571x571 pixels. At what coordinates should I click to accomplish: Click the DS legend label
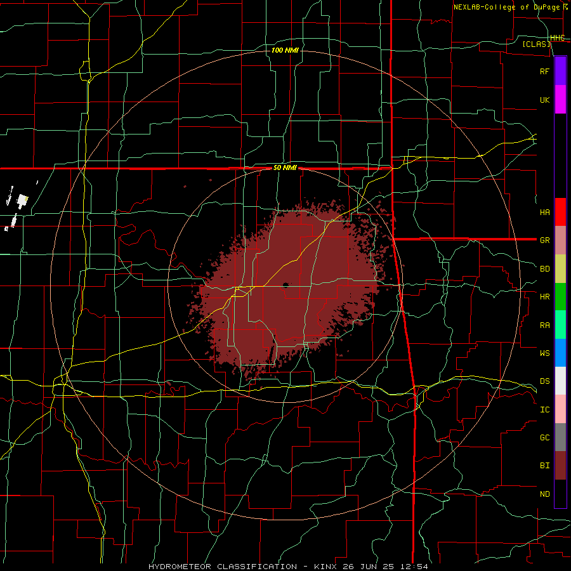coord(545,381)
